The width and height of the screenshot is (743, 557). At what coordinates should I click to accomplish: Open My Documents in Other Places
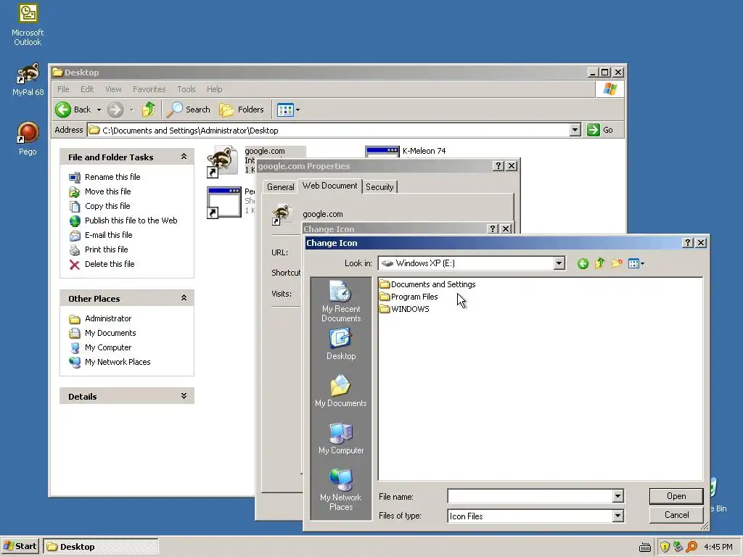pyautogui.click(x=102, y=333)
